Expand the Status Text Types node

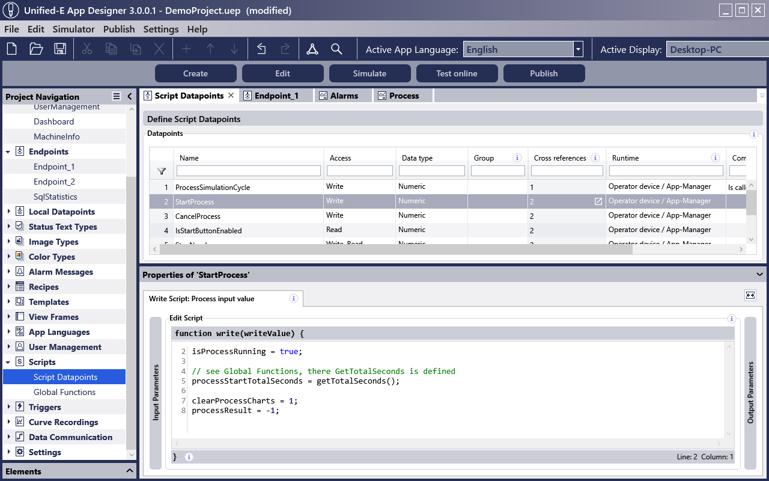pos(8,227)
